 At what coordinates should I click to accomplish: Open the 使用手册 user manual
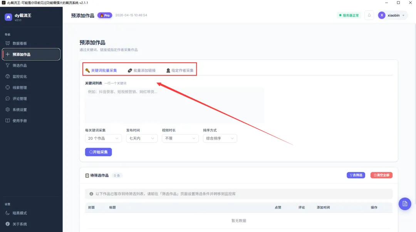click(23, 121)
